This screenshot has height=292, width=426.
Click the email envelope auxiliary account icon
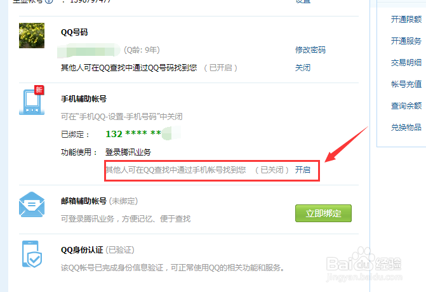click(32, 204)
